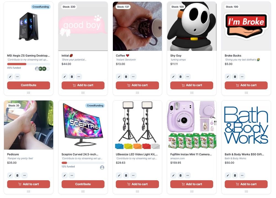Edit the Shy Guy item with pencil icon
Image resolution: width=276 pixels, height=198 pixels.
173,77
